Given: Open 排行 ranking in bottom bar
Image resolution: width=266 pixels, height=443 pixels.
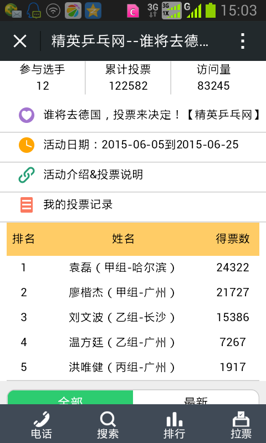Looking at the screenshot, I should [x=175, y=425].
